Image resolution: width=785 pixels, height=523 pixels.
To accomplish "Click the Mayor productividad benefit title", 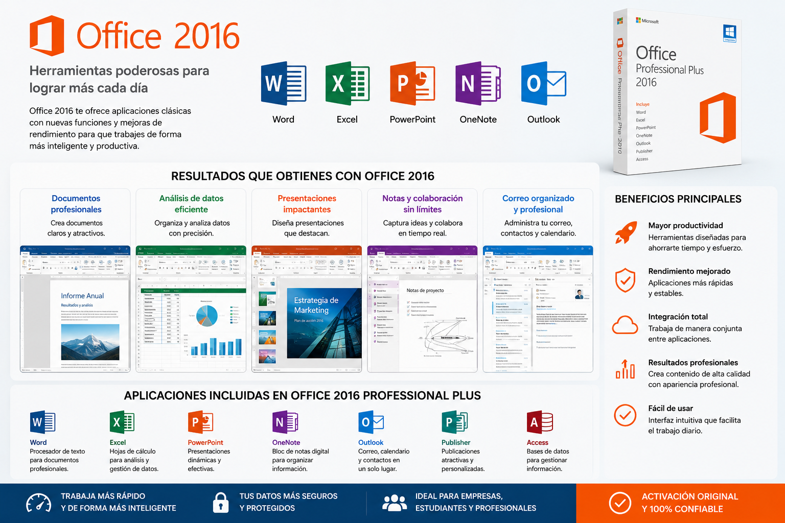I will coord(685,225).
